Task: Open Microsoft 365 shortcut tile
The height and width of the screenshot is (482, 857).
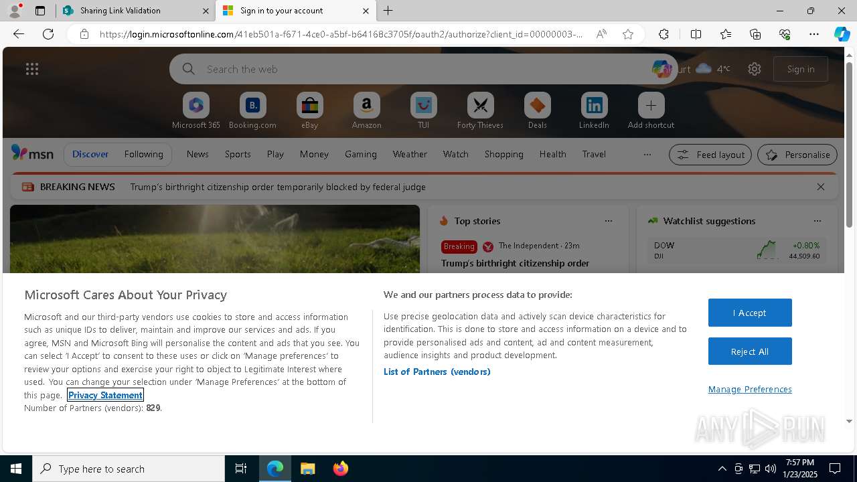Action: (x=196, y=111)
